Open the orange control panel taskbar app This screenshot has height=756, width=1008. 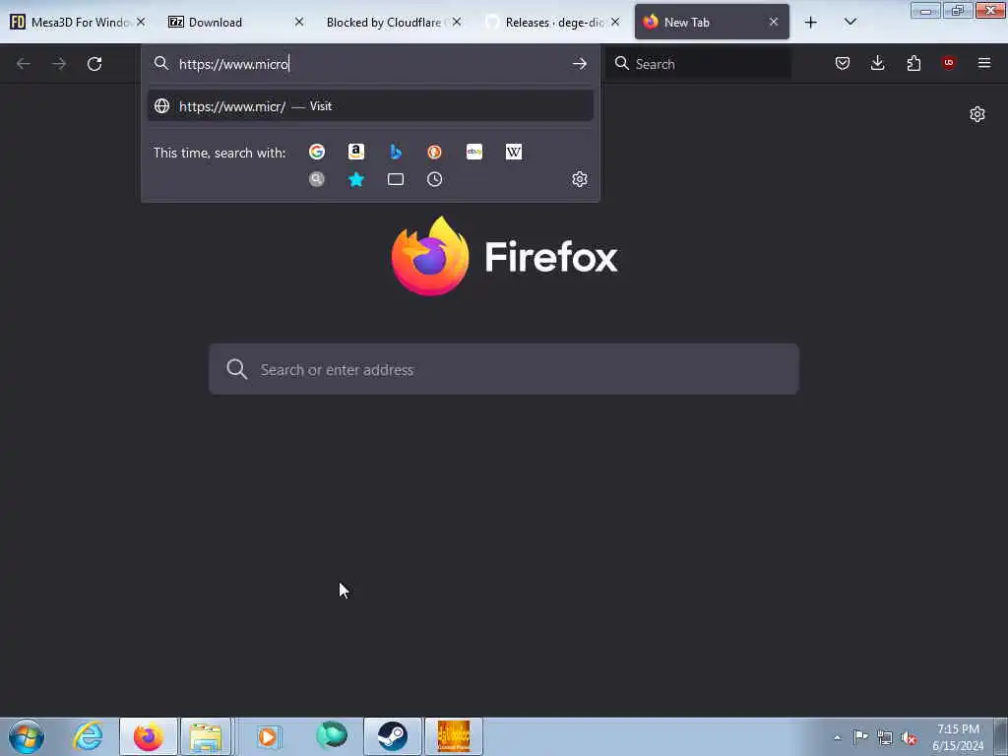(x=453, y=736)
